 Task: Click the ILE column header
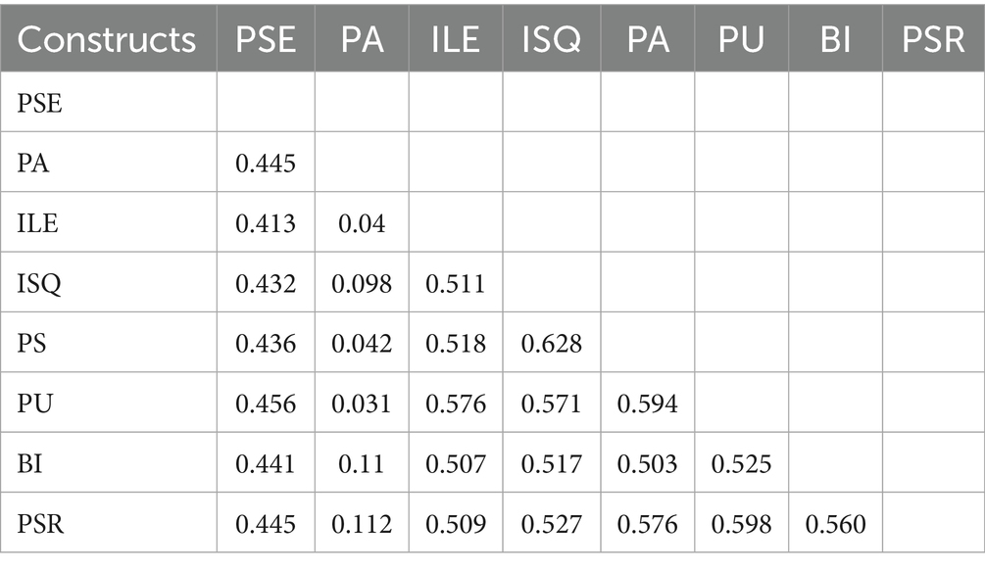[x=457, y=39]
